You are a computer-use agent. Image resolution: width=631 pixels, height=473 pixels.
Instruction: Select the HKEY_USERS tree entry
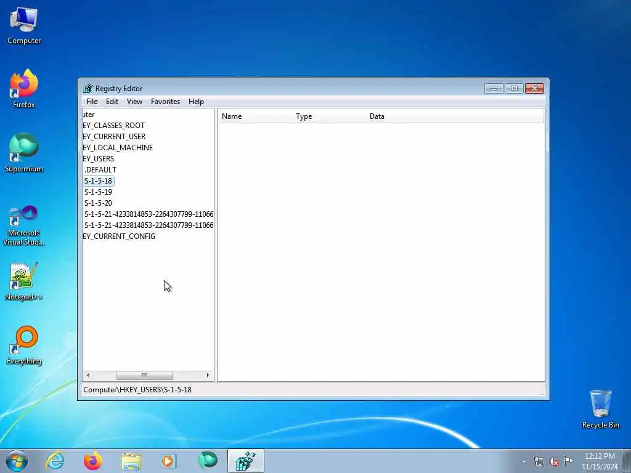point(99,158)
